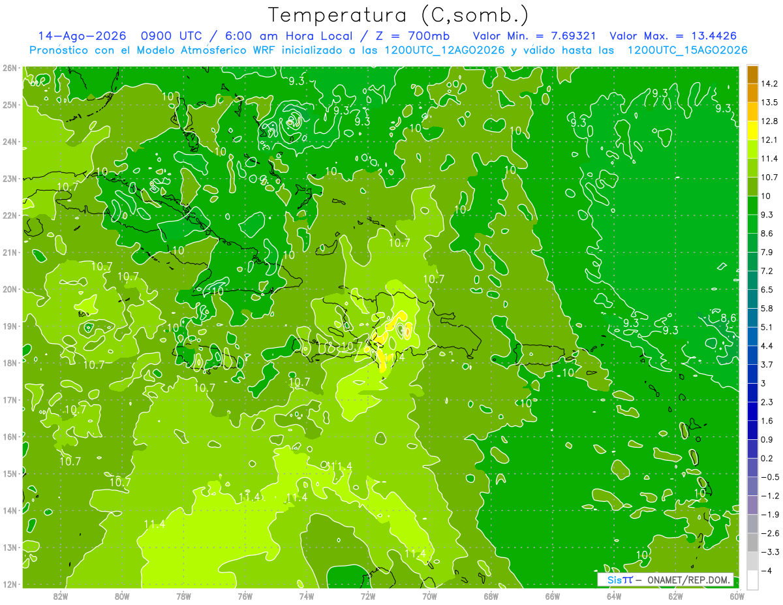Click the '20N' latitude axis label
Viewport: 783px width, 605px height.
click(10, 288)
